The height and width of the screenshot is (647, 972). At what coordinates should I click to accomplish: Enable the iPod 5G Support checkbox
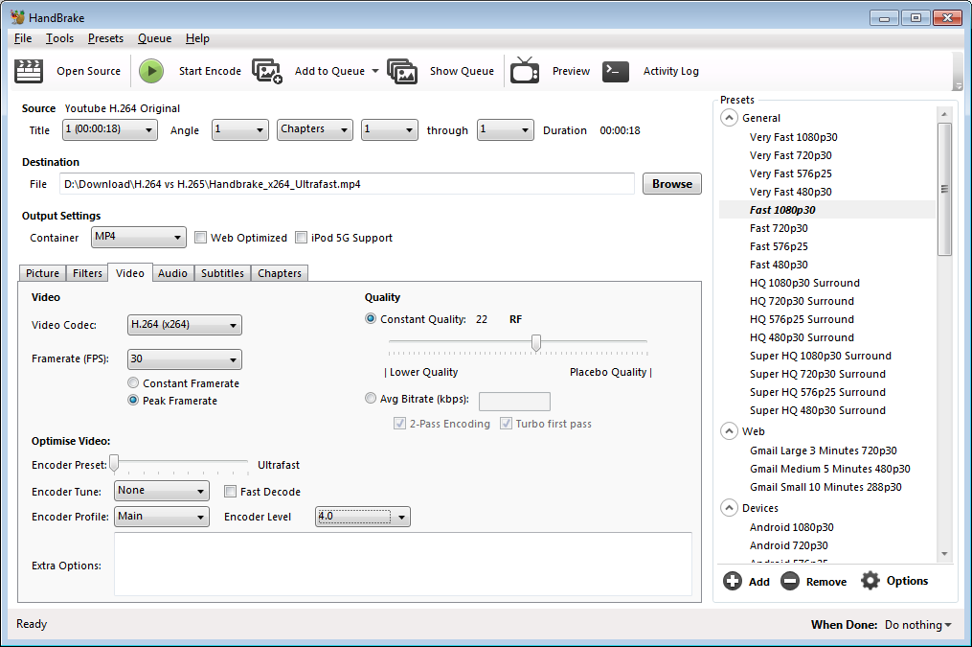coord(301,238)
